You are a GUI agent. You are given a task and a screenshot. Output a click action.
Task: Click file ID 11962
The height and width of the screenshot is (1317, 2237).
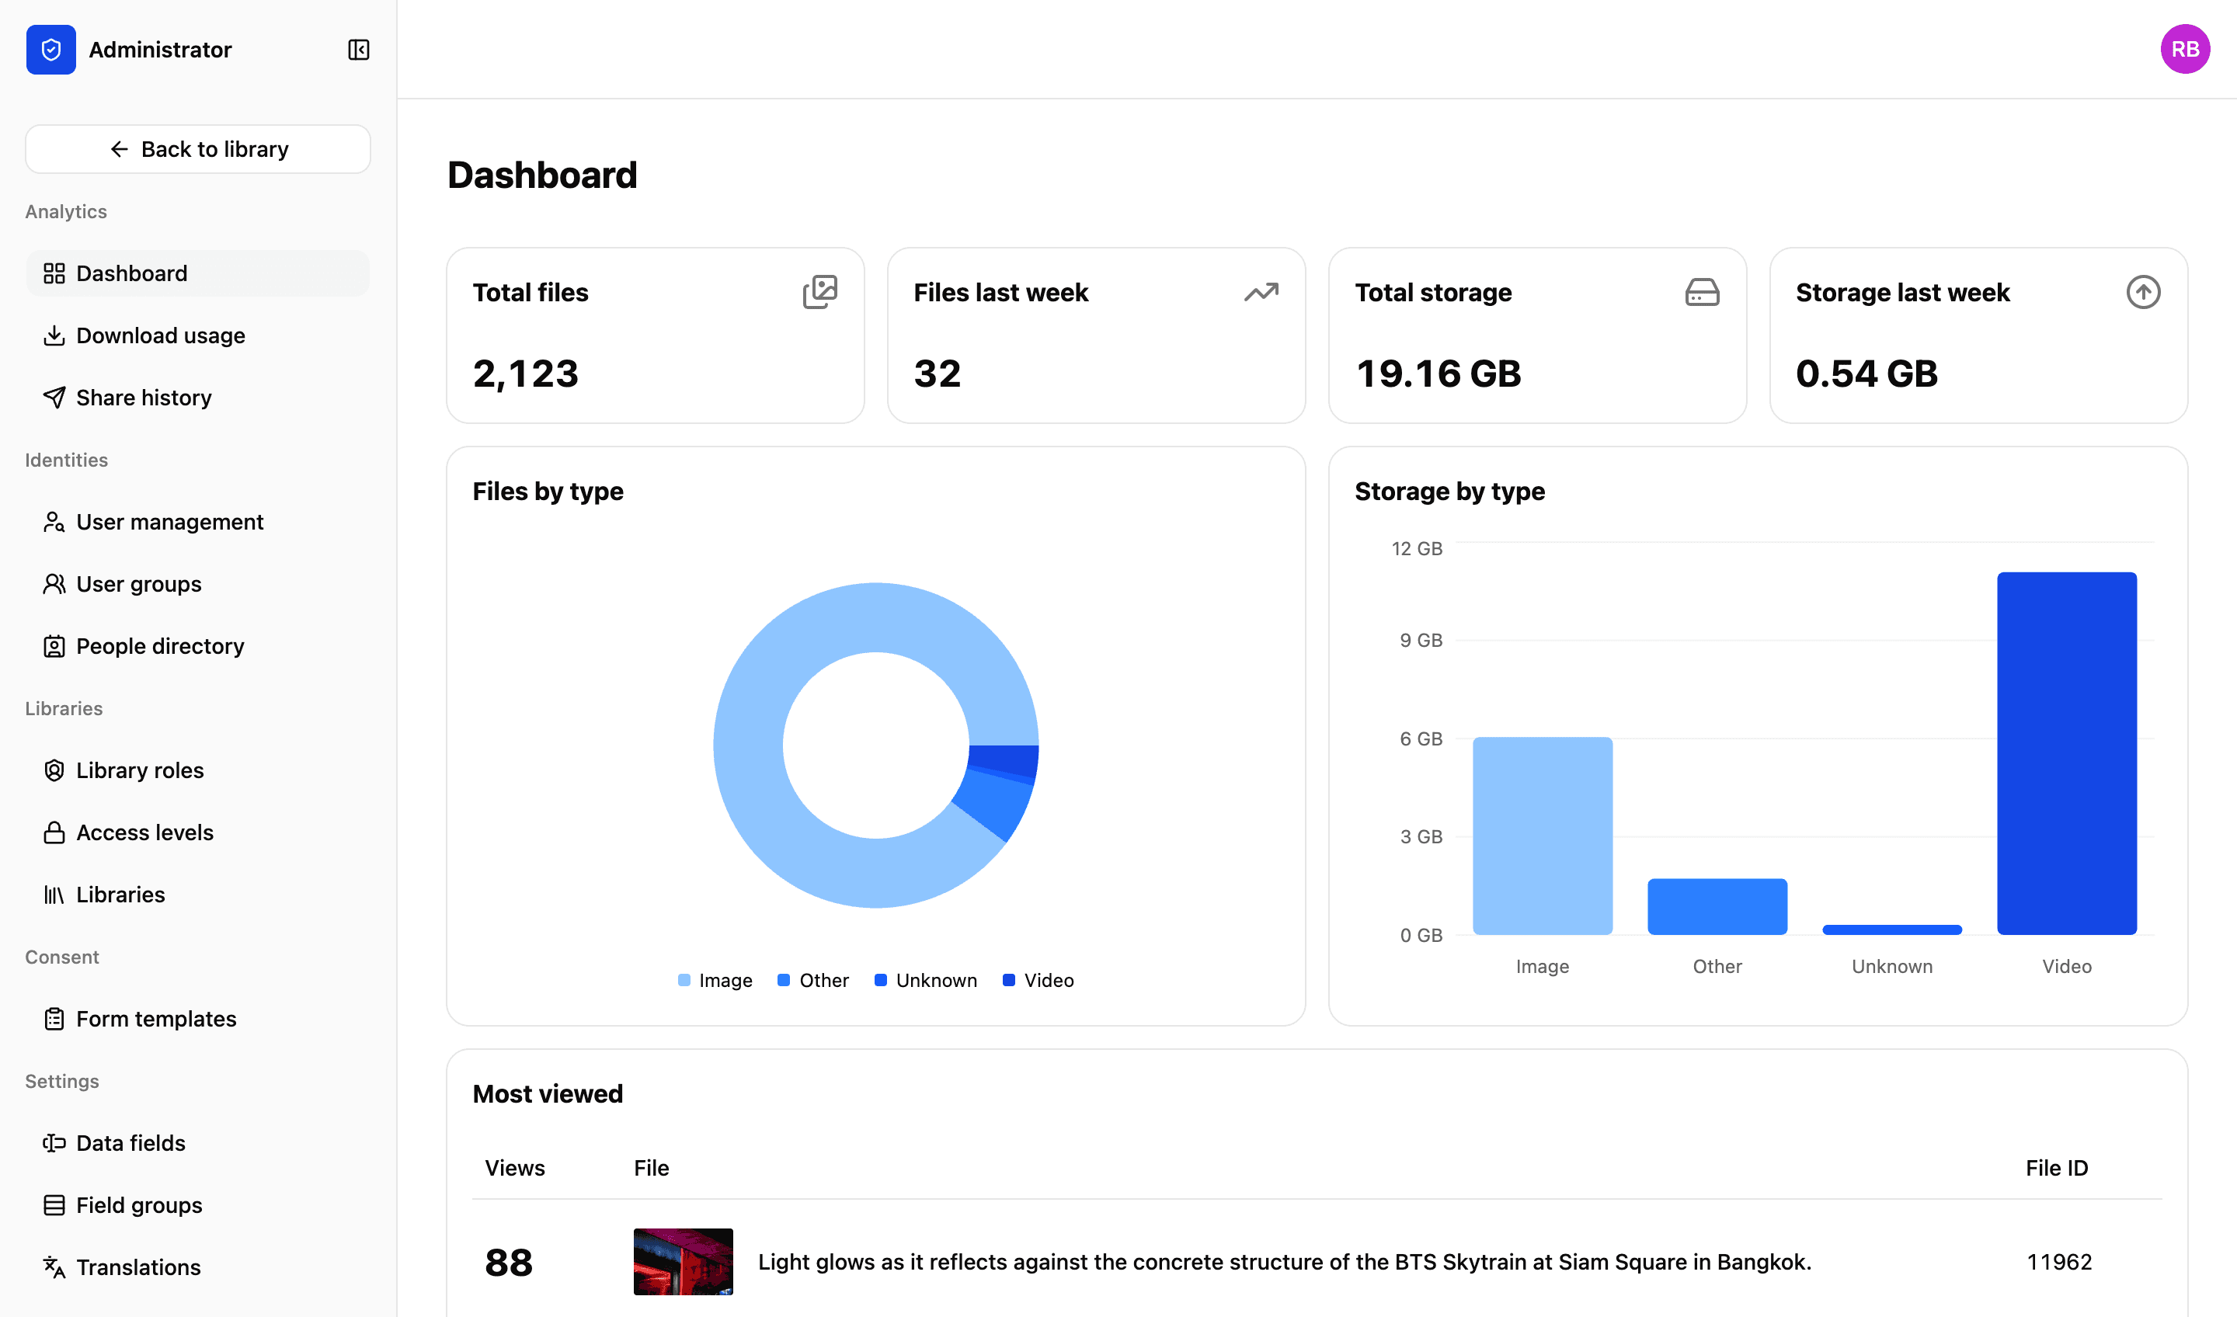click(2059, 1262)
